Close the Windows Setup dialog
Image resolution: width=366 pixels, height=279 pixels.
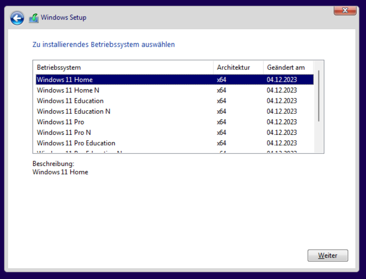[345, 11]
